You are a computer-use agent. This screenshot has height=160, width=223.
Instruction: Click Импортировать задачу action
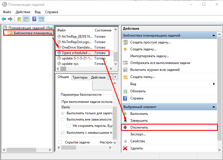click(x=150, y=56)
